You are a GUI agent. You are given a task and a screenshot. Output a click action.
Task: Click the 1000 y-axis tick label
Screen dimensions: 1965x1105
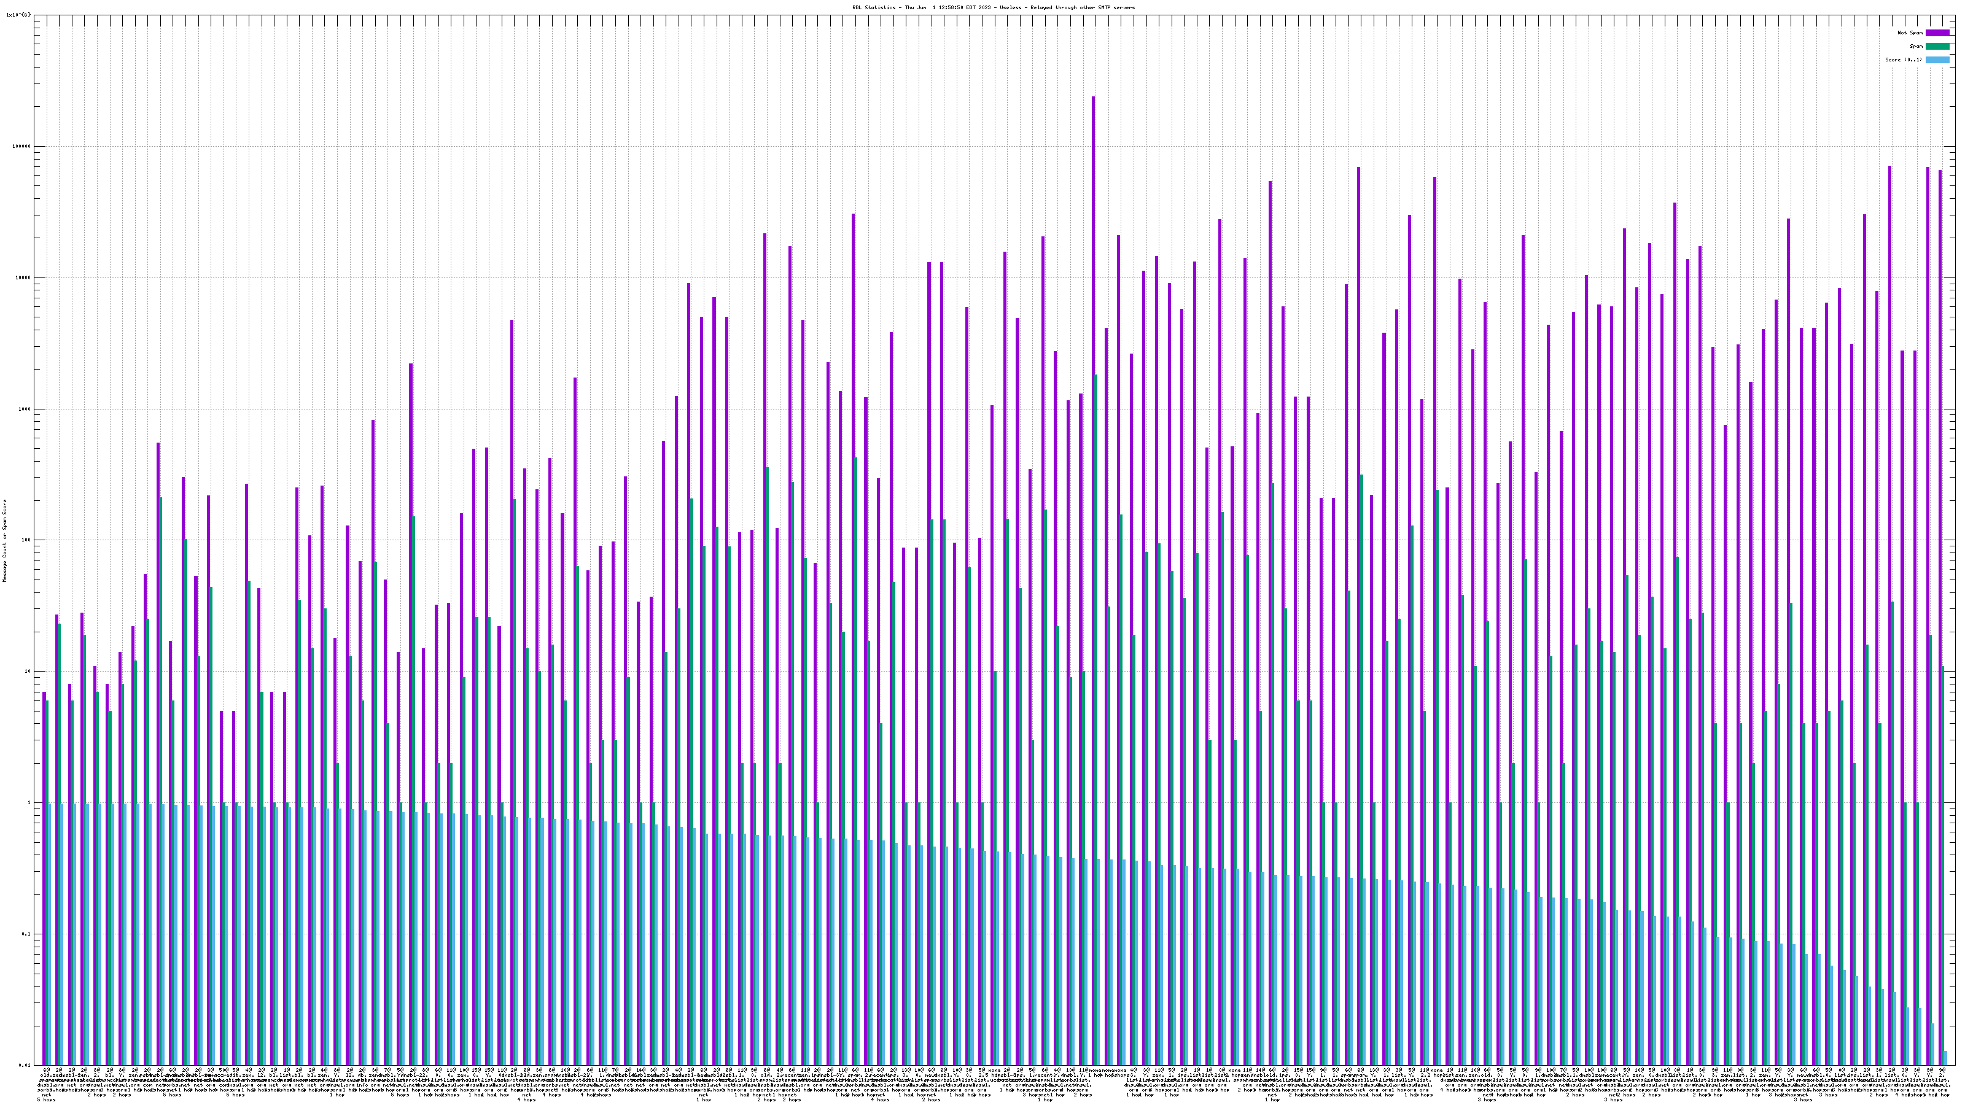point(25,409)
